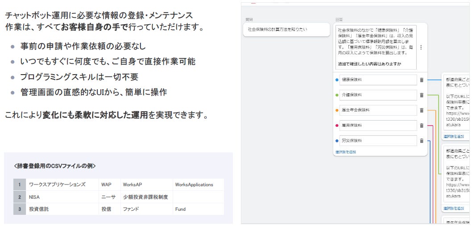Click the 投信 table cell
The image size is (472, 226).
[110, 209]
